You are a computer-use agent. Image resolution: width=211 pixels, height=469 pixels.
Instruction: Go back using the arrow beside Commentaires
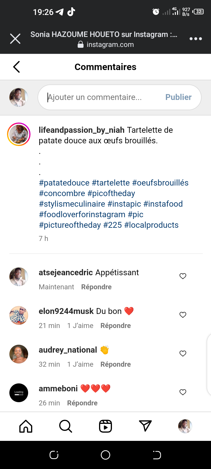coord(17,67)
